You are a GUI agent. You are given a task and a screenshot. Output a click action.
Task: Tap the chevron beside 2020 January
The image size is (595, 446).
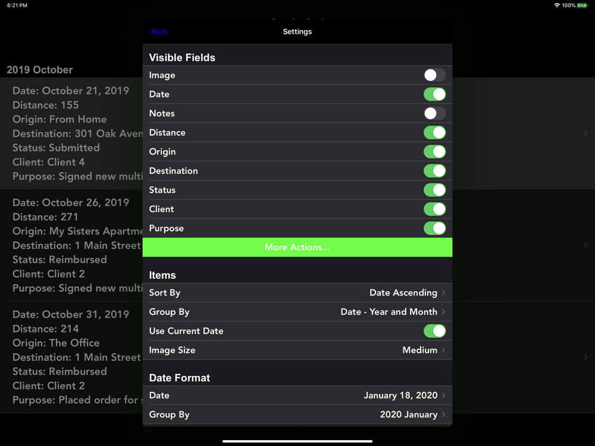point(444,414)
